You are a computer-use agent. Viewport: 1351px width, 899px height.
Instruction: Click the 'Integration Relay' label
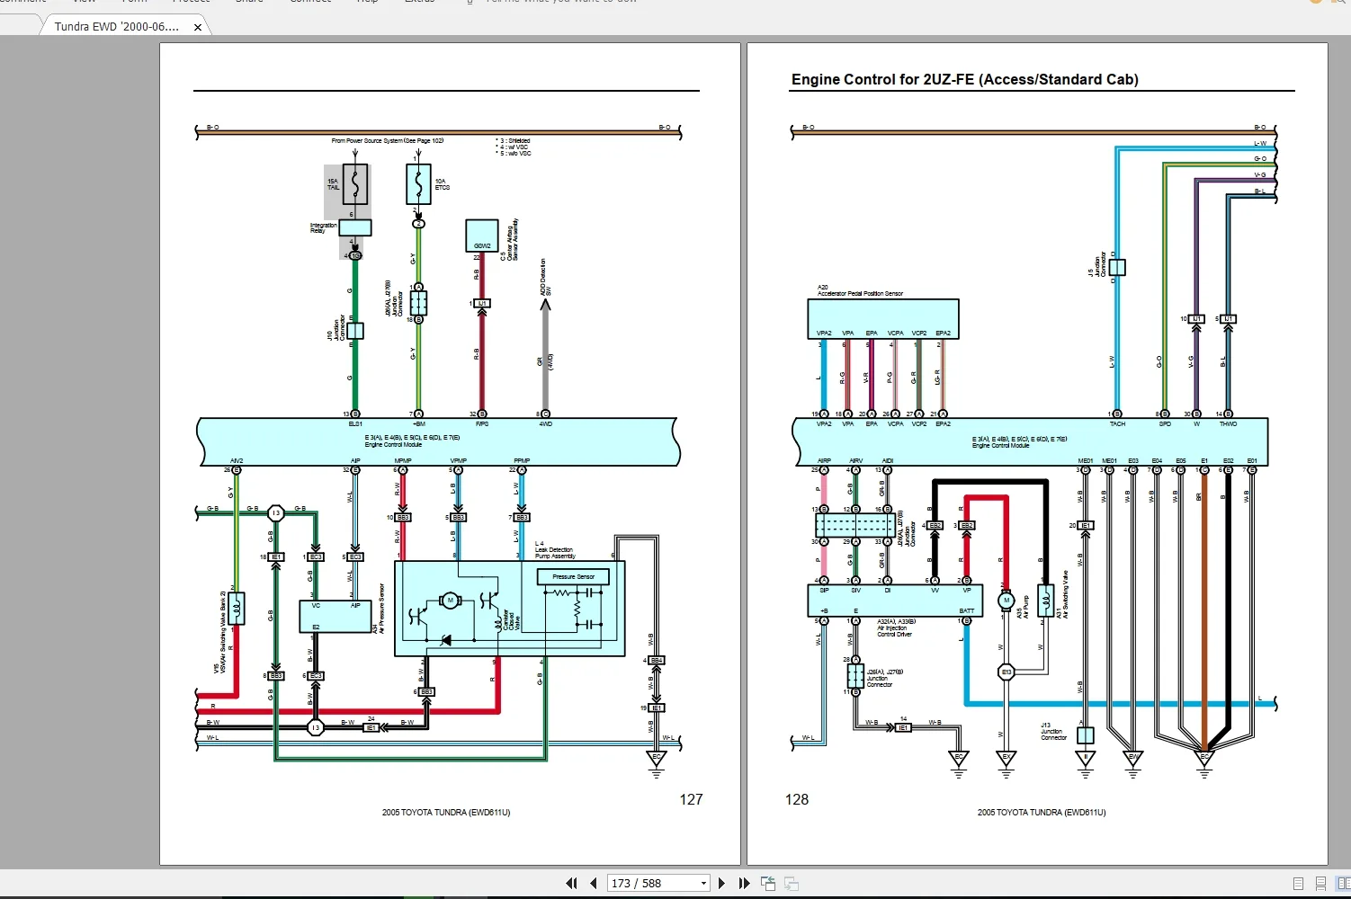pos(323,228)
